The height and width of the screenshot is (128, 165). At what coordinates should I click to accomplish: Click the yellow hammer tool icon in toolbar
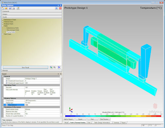point(18,8)
